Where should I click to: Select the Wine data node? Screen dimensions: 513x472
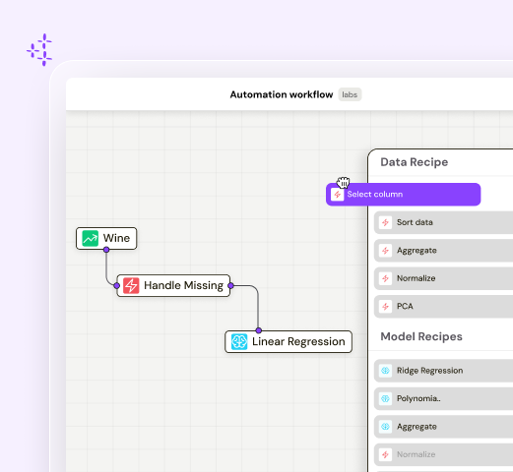click(x=106, y=238)
